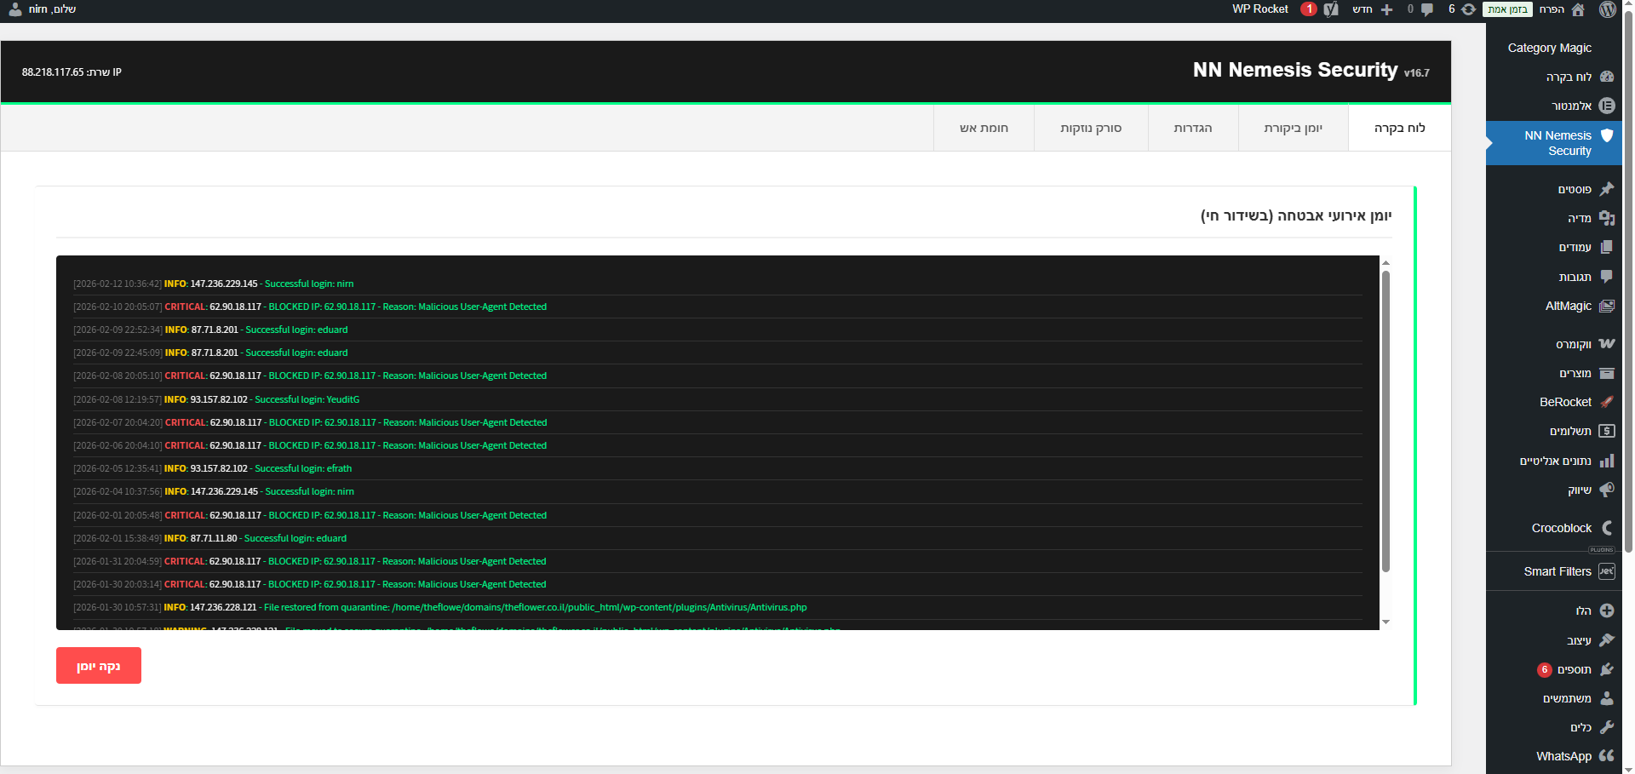
Task: Click the NN Nemesis Security shield icon
Action: tap(1606, 135)
